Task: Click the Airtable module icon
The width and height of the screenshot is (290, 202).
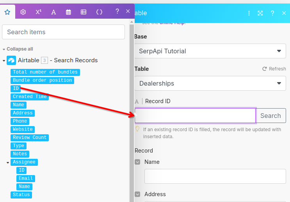Action: [x=11, y=60]
